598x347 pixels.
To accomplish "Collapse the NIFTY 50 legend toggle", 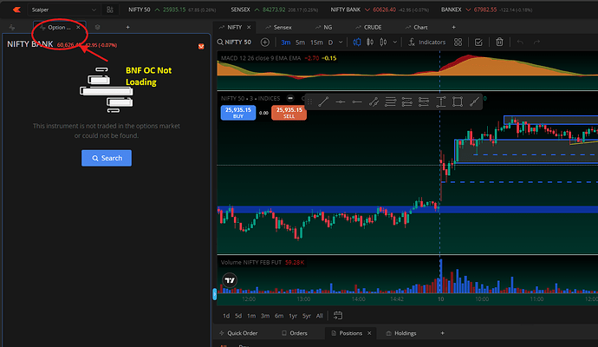I will pos(290,98).
